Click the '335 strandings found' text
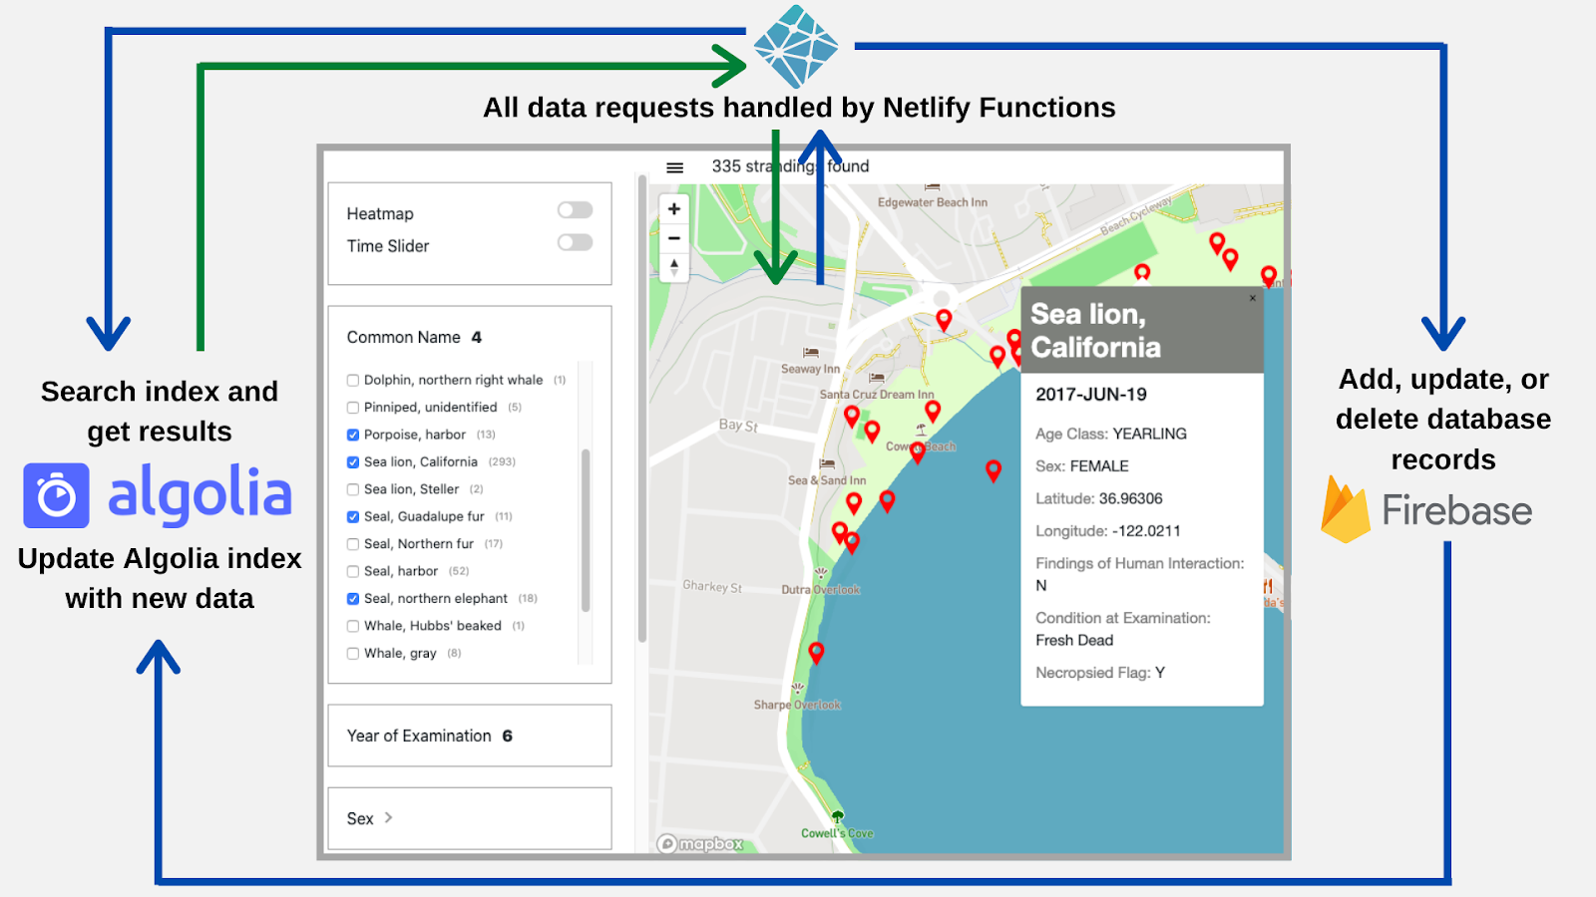The height and width of the screenshot is (897, 1596). pyautogui.click(x=790, y=166)
